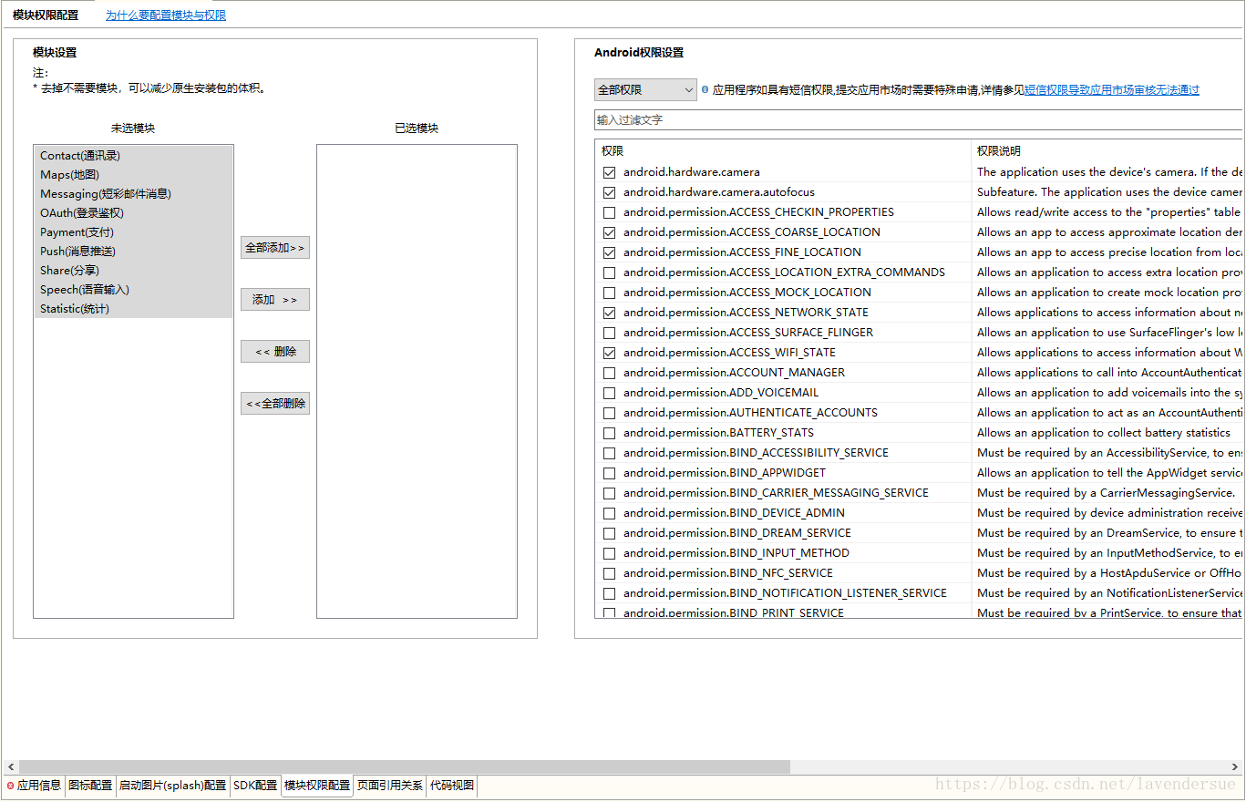Click the blue info icon beside permission dropdown
Image resolution: width=1246 pixels, height=802 pixels.
coord(705,90)
